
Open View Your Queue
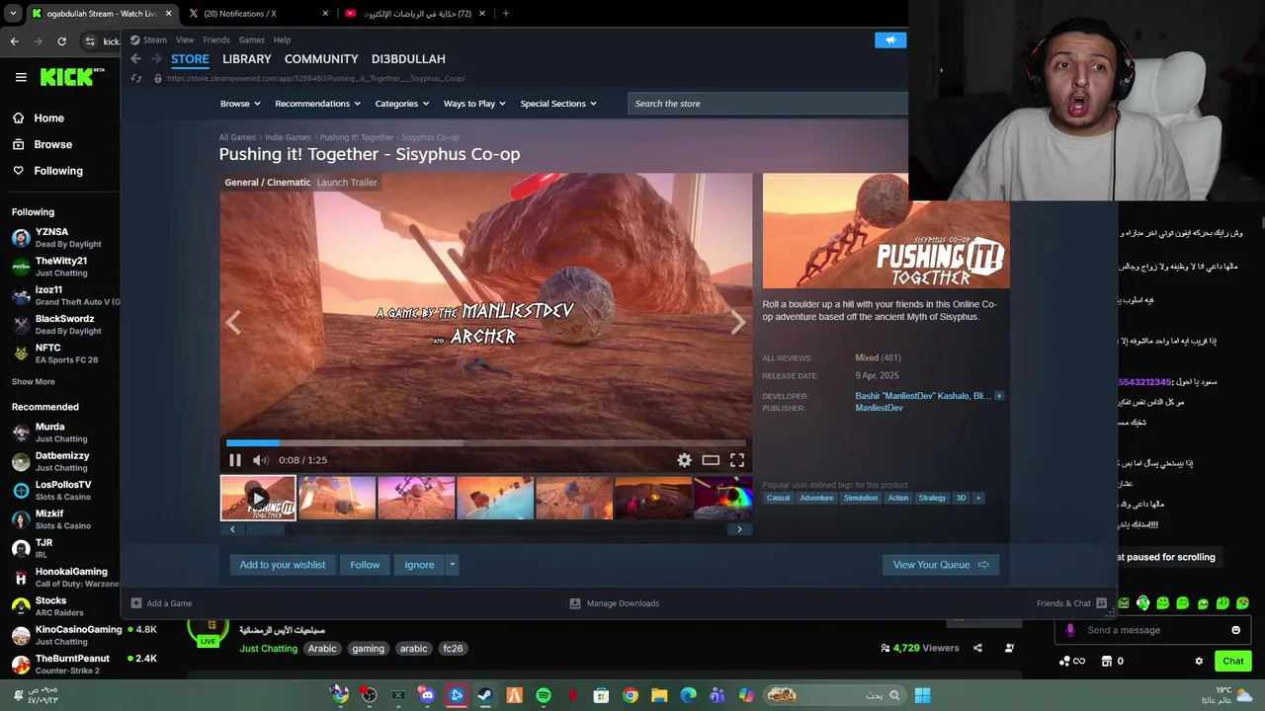[940, 565]
